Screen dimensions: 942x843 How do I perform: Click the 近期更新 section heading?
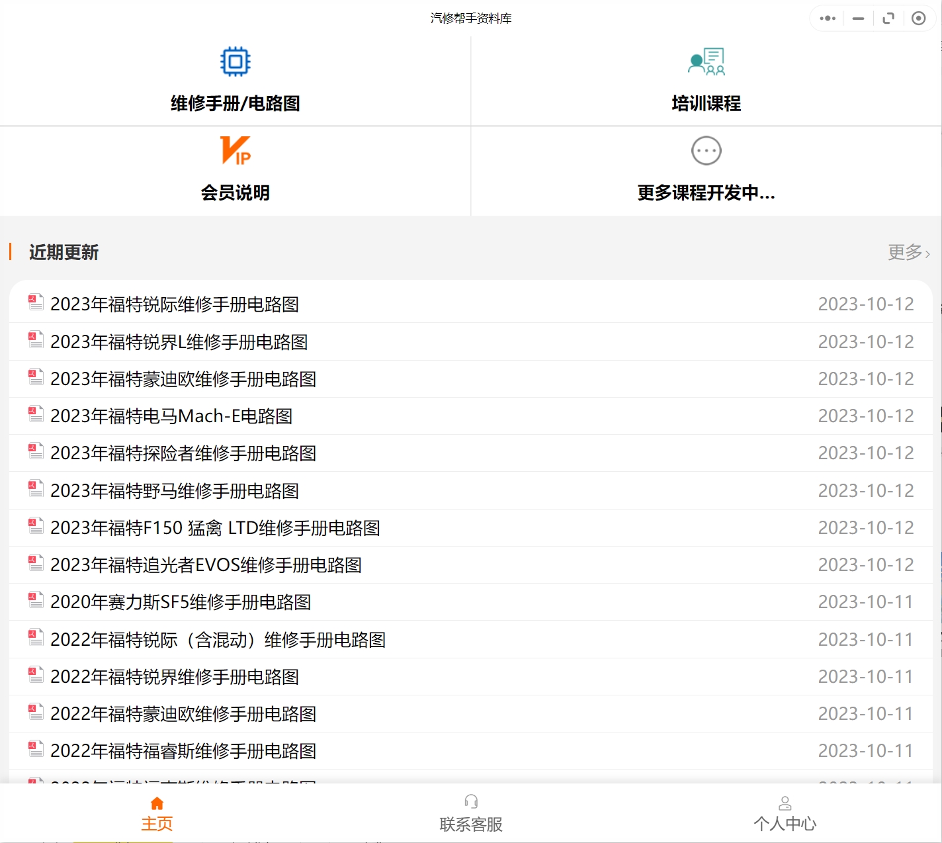(64, 253)
